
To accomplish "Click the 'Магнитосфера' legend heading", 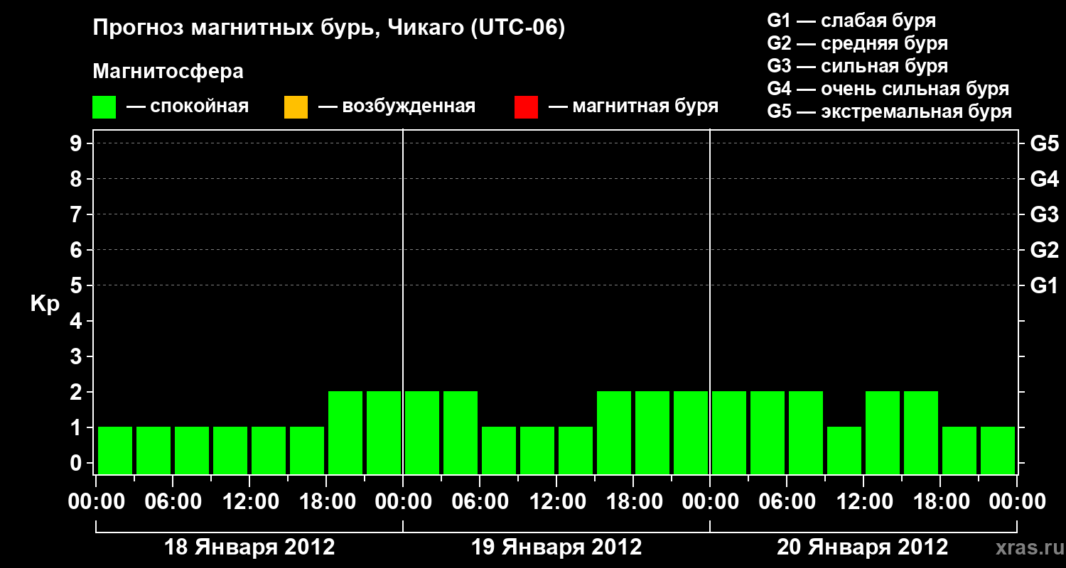I will tap(168, 72).
